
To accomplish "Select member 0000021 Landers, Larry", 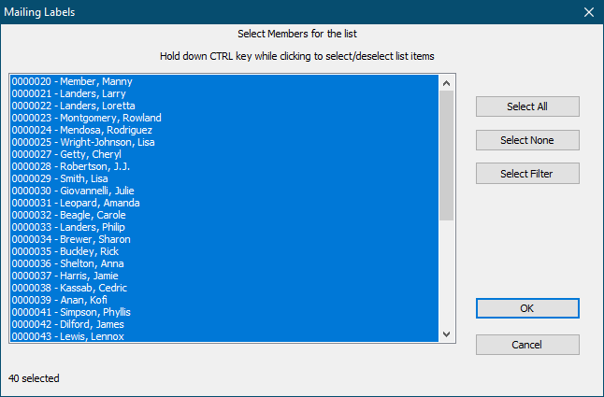I will (x=68, y=94).
